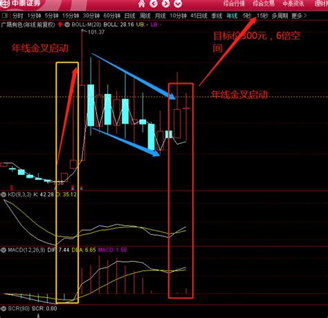This screenshot has height=318, width=328.
Task: Open the 综合交易 menu
Action: [264, 3]
